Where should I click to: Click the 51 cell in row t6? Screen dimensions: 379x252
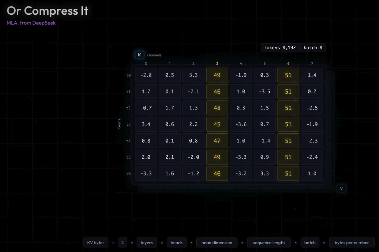click(288, 173)
